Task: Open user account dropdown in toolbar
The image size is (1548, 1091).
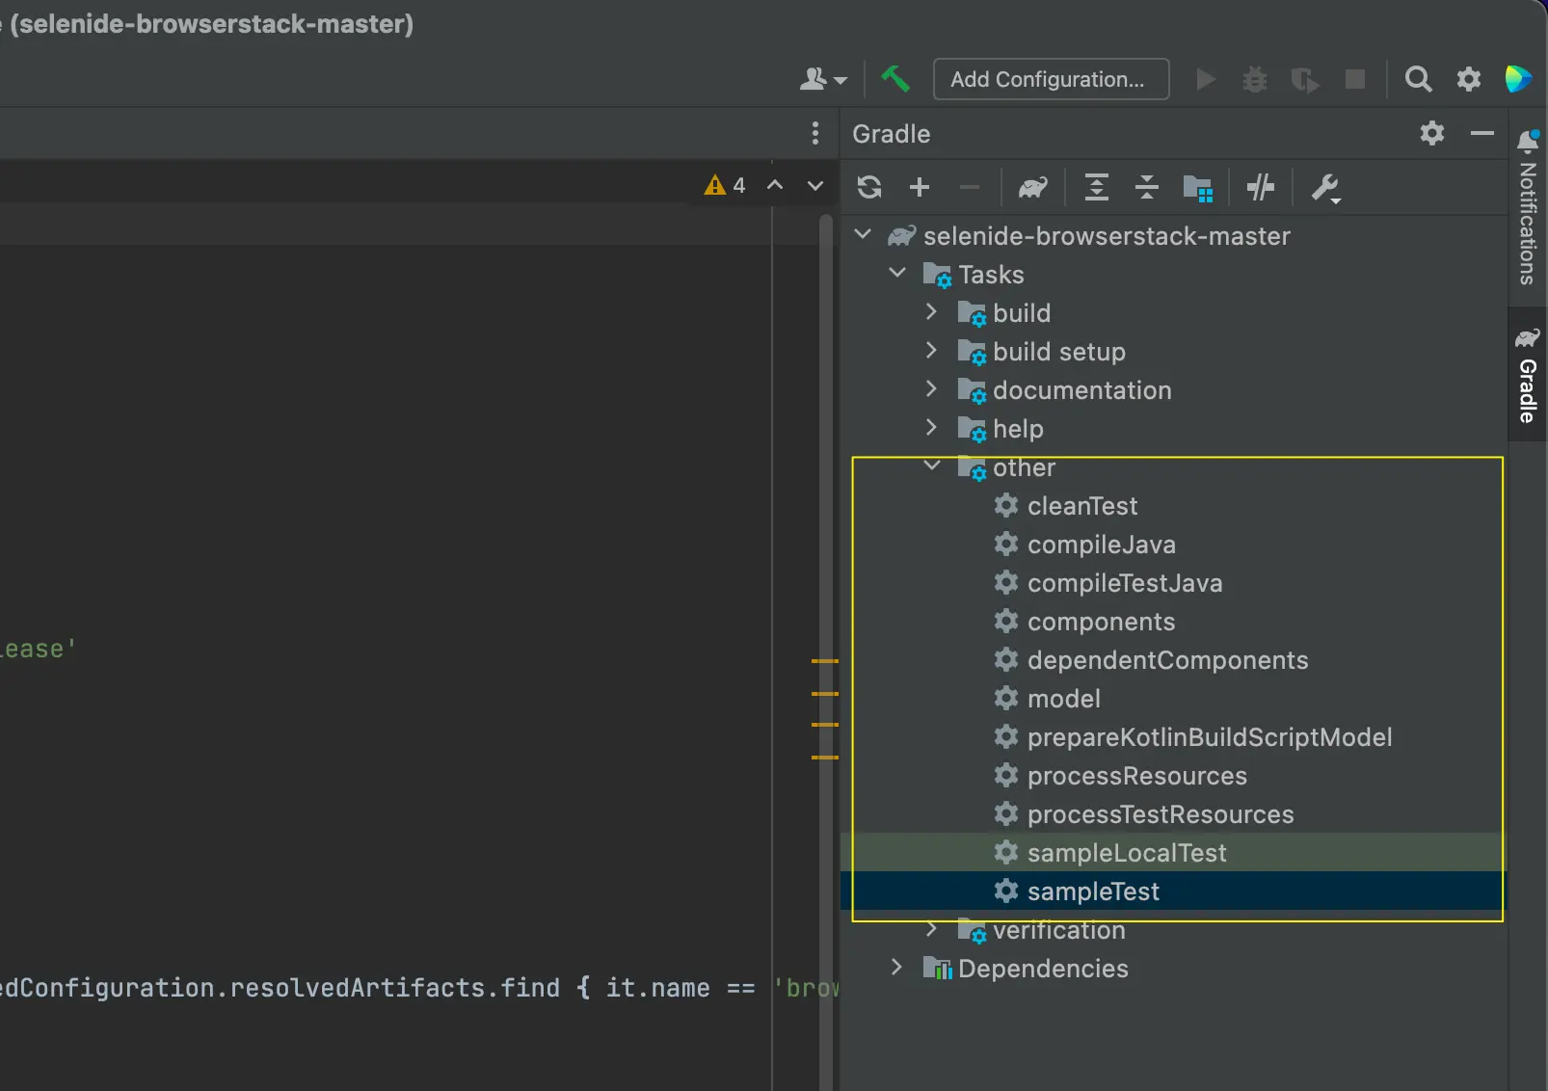Action: tap(822, 79)
